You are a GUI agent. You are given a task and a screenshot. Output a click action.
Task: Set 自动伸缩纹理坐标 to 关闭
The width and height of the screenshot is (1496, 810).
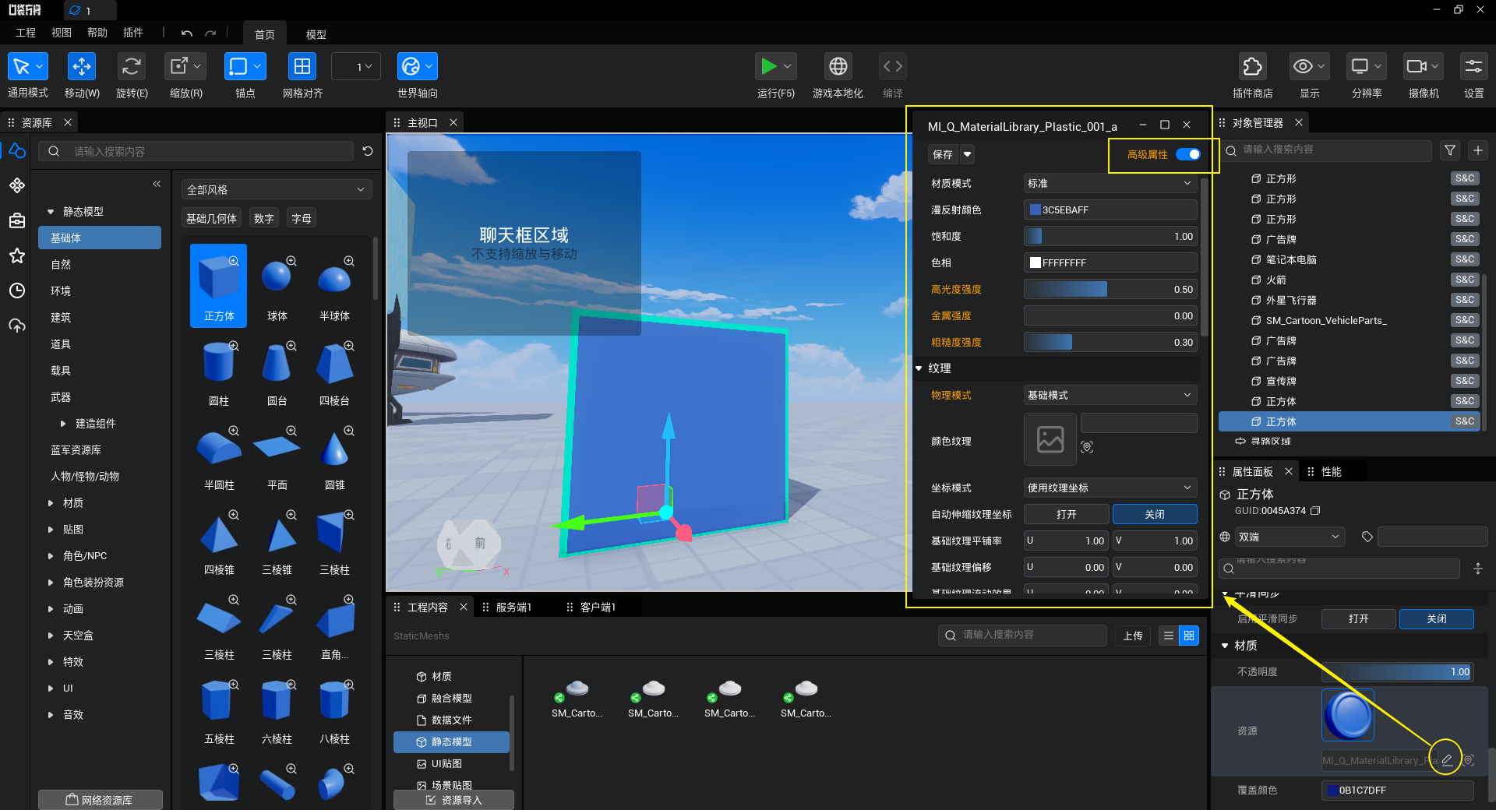click(x=1155, y=514)
